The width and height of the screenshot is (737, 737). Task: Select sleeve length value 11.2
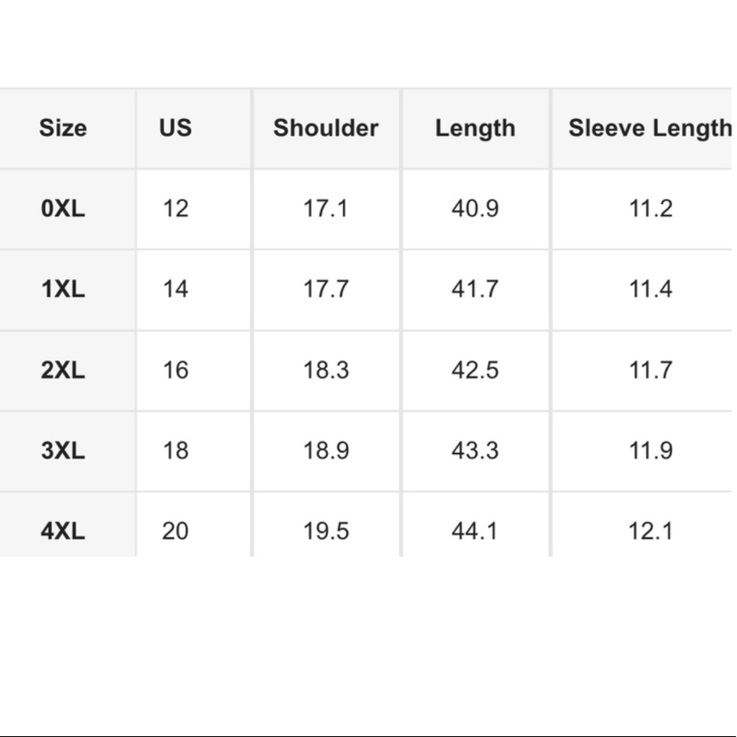coord(651,209)
